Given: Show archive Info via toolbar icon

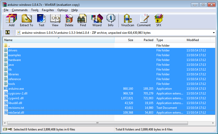Looking at the screenshot, I should pyautogui.click(x=111, y=18).
